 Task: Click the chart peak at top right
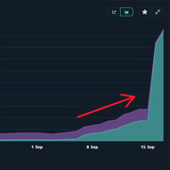click(x=163, y=29)
